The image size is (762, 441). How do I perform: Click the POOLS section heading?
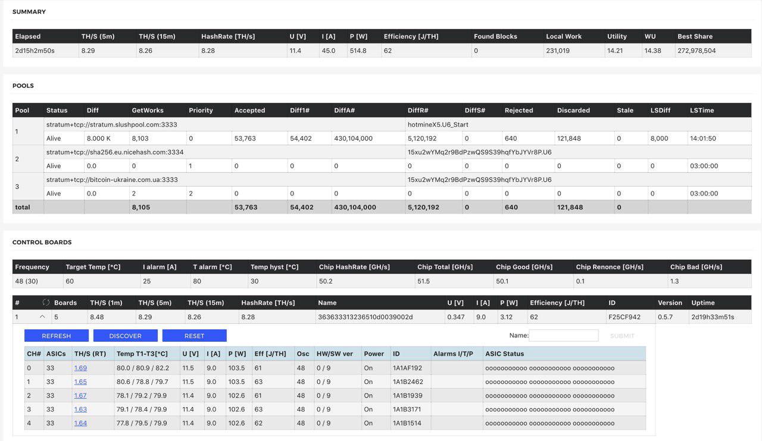pos(23,86)
